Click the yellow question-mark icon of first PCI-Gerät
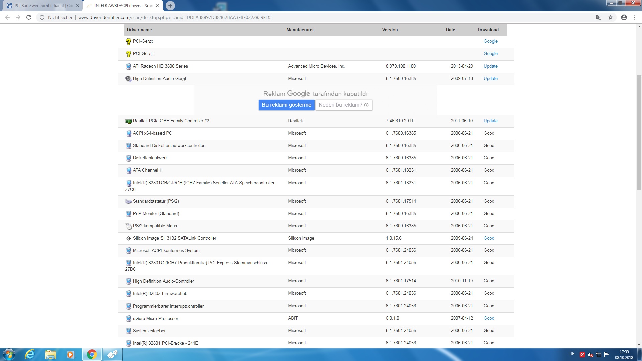642x361 pixels. tap(128, 41)
